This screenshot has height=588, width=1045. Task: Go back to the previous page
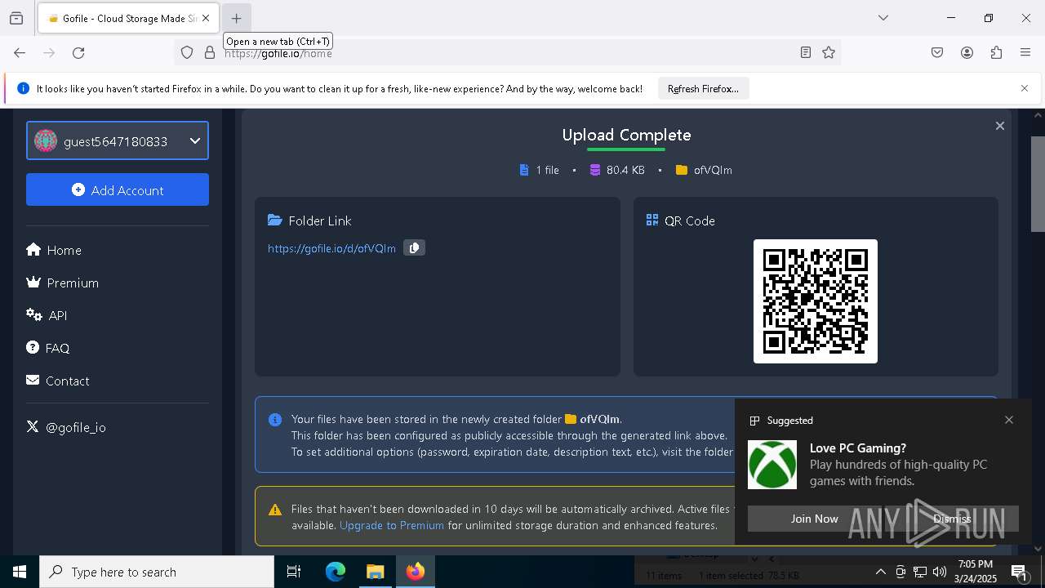[x=20, y=53]
